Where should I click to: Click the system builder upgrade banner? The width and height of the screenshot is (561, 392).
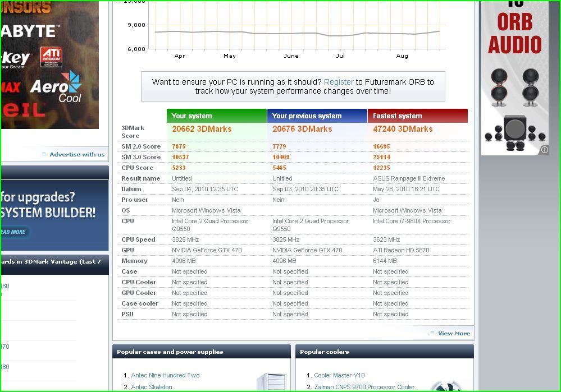coord(54,215)
